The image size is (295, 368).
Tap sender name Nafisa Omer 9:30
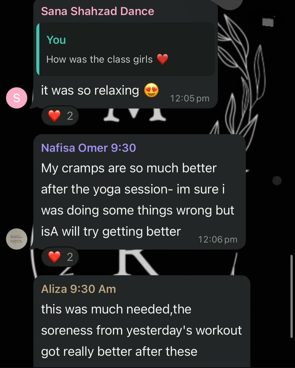pyautogui.click(x=88, y=148)
